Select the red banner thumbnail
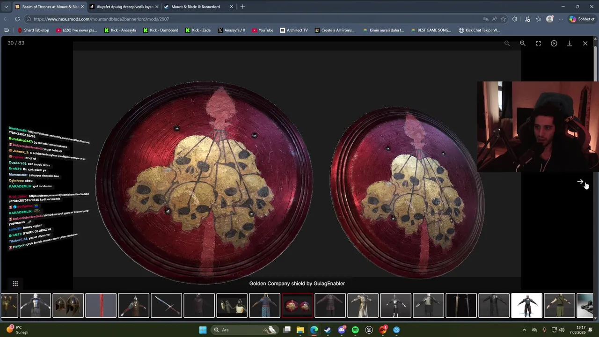This screenshot has height=337, width=599. (x=101, y=306)
